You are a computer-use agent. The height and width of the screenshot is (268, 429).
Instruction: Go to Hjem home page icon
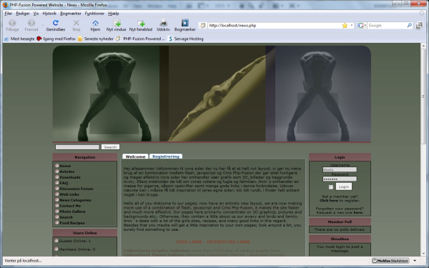pyautogui.click(x=95, y=23)
